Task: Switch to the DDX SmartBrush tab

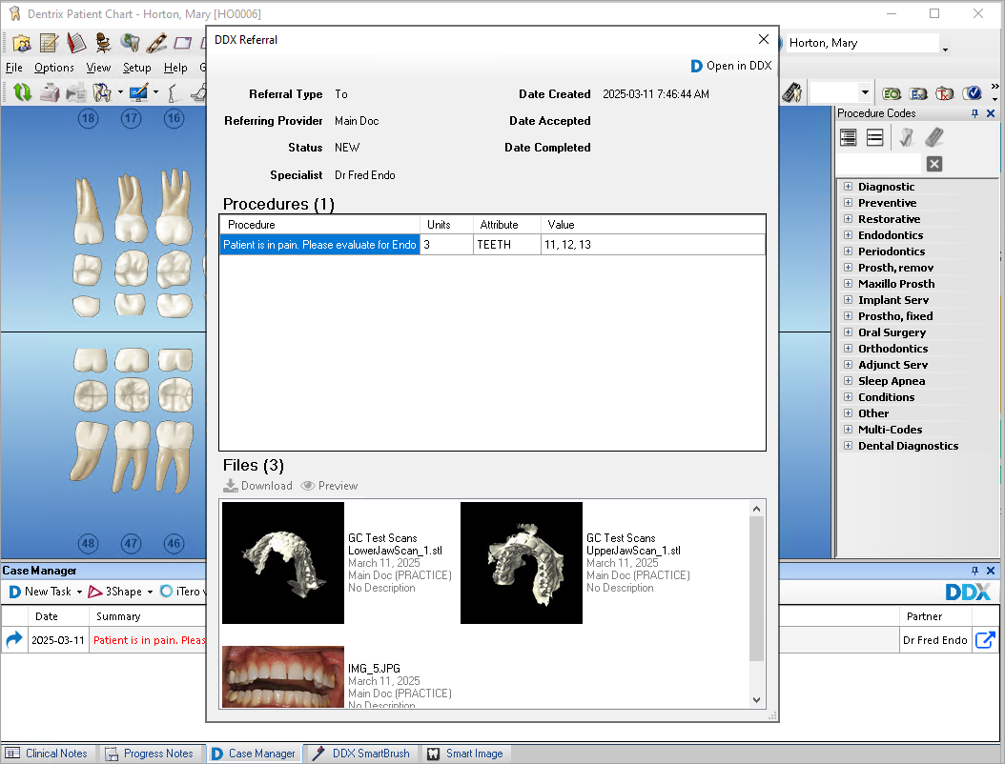Action: [361, 754]
